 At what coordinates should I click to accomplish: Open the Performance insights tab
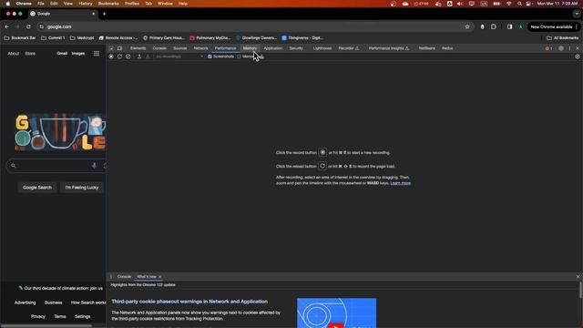389,48
